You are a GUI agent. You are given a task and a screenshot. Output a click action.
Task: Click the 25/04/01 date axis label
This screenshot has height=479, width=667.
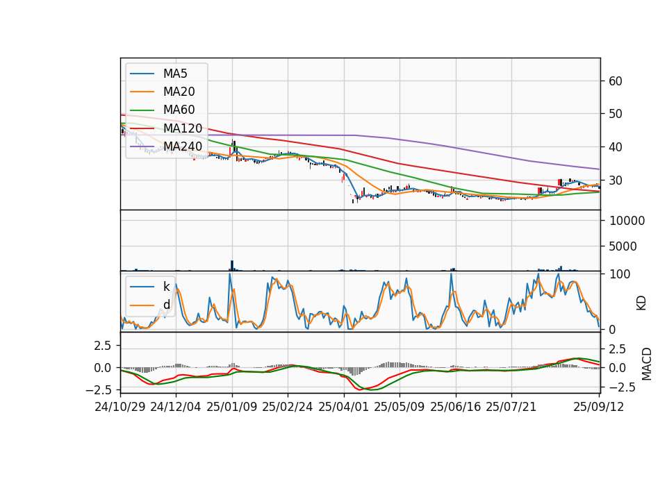344,407
